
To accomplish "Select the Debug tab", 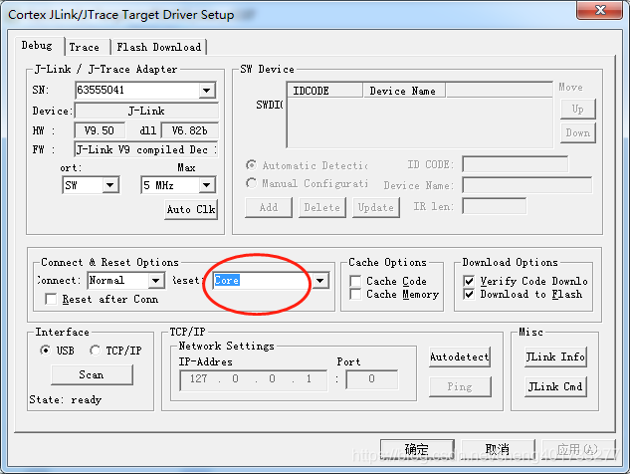I will point(39,46).
